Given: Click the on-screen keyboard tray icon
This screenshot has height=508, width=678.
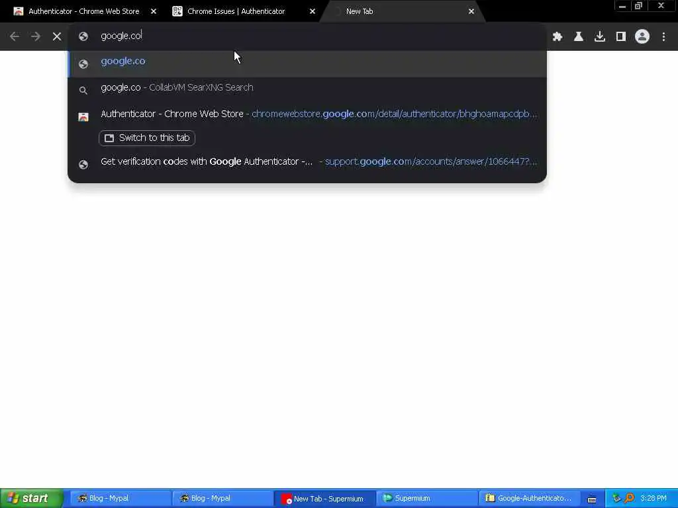Looking at the screenshot, I should click(592, 499).
